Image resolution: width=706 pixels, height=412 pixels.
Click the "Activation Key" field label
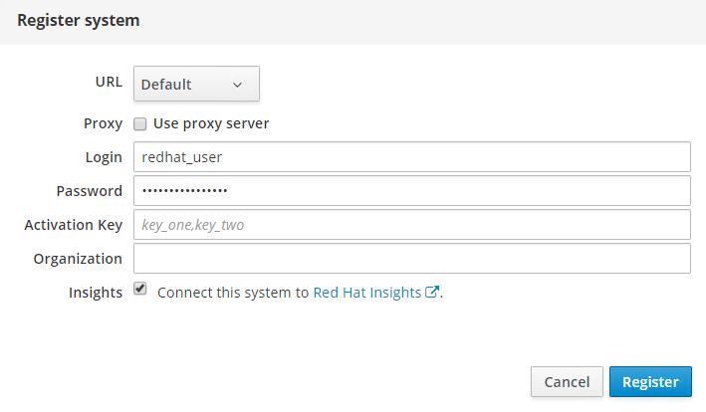click(x=73, y=225)
